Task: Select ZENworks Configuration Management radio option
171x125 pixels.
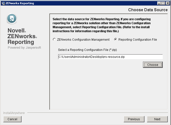Action: (54, 40)
